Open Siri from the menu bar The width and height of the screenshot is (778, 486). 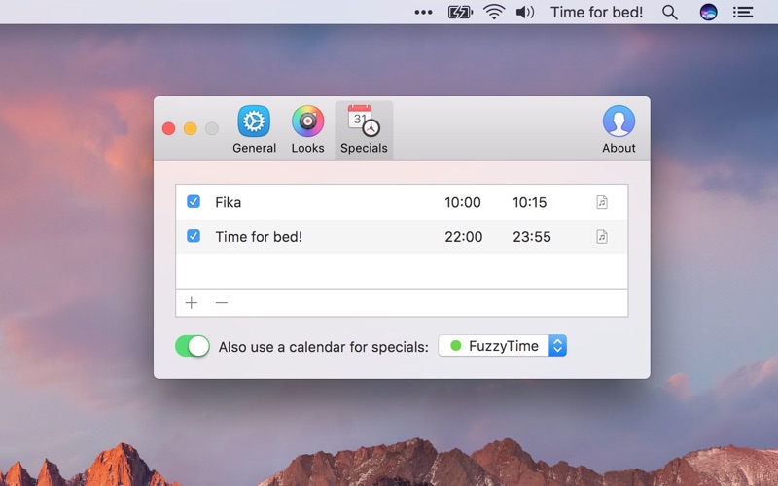[709, 12]
